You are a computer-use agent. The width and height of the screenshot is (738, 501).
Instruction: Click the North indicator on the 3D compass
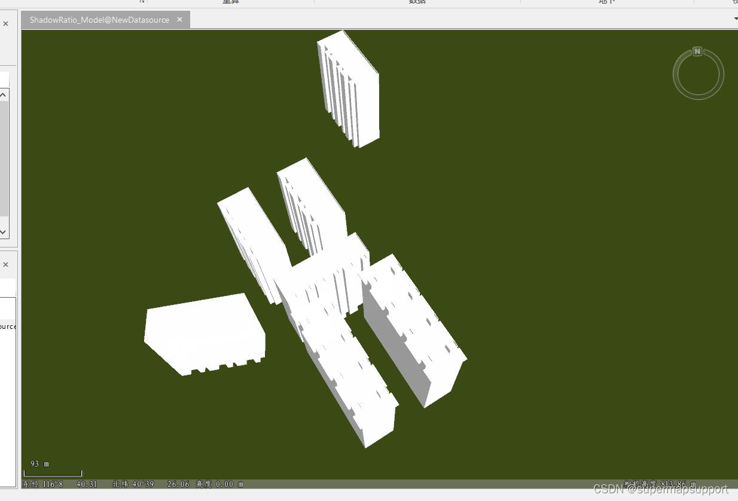tap(698, 51)
